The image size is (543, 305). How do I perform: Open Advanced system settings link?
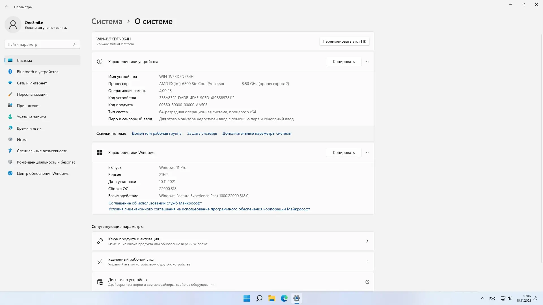pyautogui.click(x=257, y=133)
